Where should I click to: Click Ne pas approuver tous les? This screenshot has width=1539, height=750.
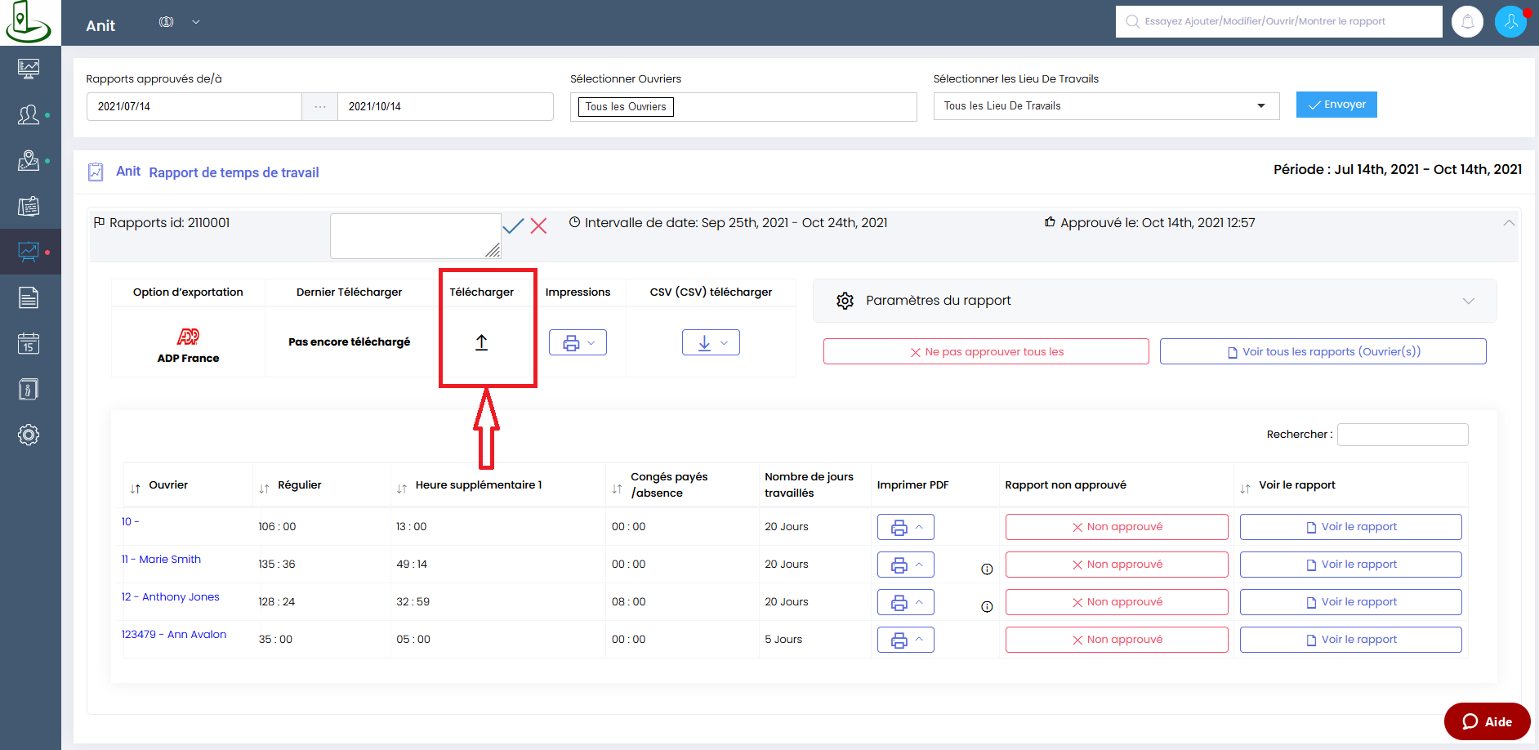(x=986, y=352)
